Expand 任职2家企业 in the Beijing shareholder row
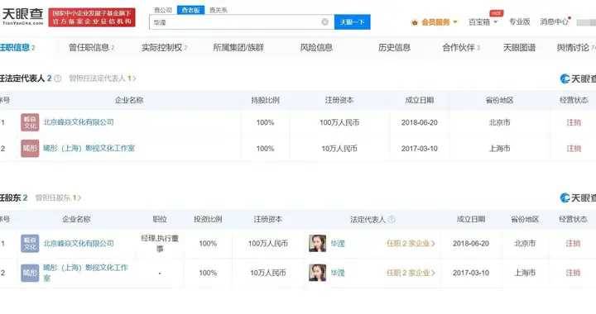The width and height of the screenshot is (596, 314). coord(411,244)
